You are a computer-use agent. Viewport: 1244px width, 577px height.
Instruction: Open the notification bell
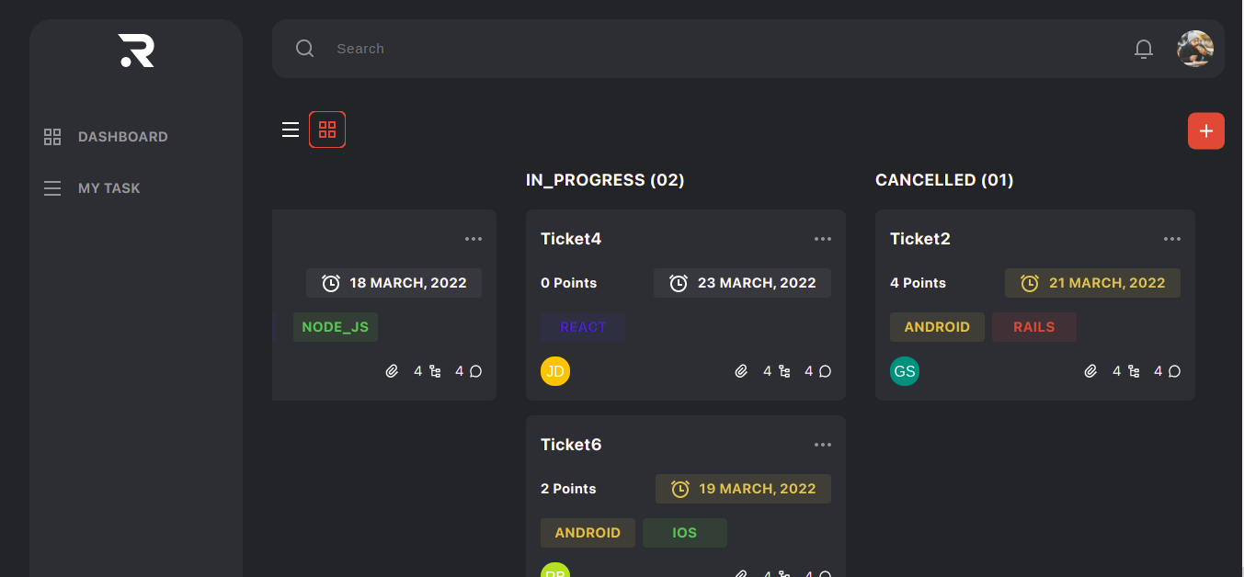click(1144, 49)
